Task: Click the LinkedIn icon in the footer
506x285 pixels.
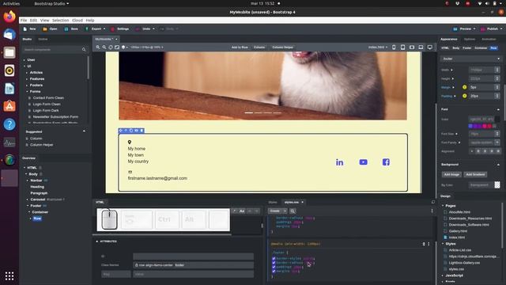Action: click(339, 162)
